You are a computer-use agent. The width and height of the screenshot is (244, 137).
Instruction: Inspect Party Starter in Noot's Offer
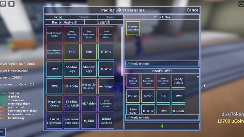pyautogui.click(x=133, y=110)
